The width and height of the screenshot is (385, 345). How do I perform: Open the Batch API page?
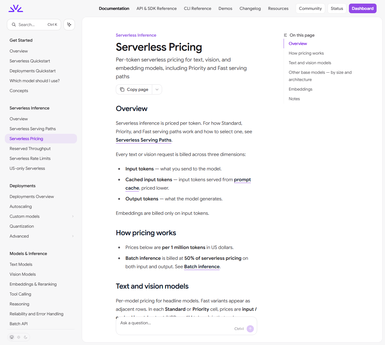coord(41,324)
